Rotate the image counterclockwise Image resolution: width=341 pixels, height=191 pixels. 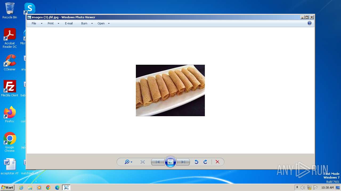pyautogui.click(x=196, y=162)
